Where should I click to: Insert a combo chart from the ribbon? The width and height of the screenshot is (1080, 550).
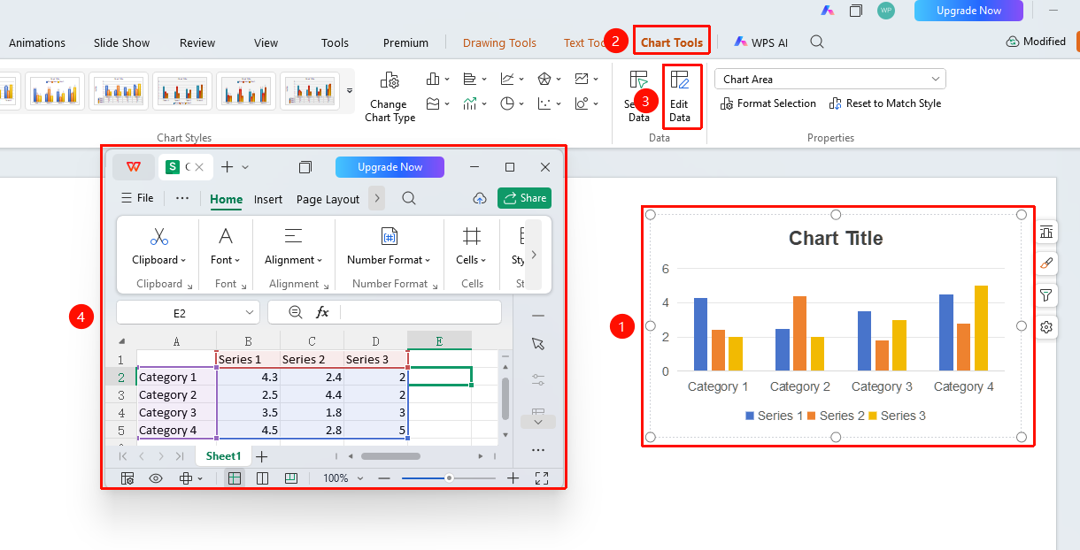click(x=470, y=103)
